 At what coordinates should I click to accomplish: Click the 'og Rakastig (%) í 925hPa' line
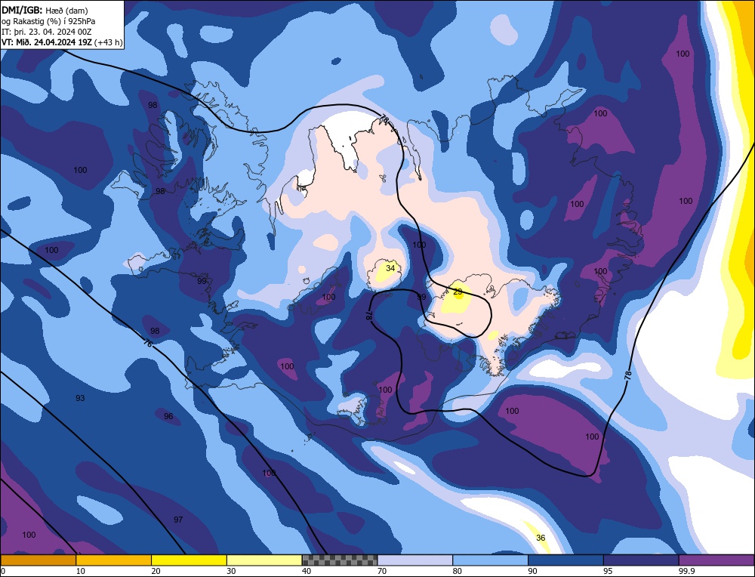[48, 21]
